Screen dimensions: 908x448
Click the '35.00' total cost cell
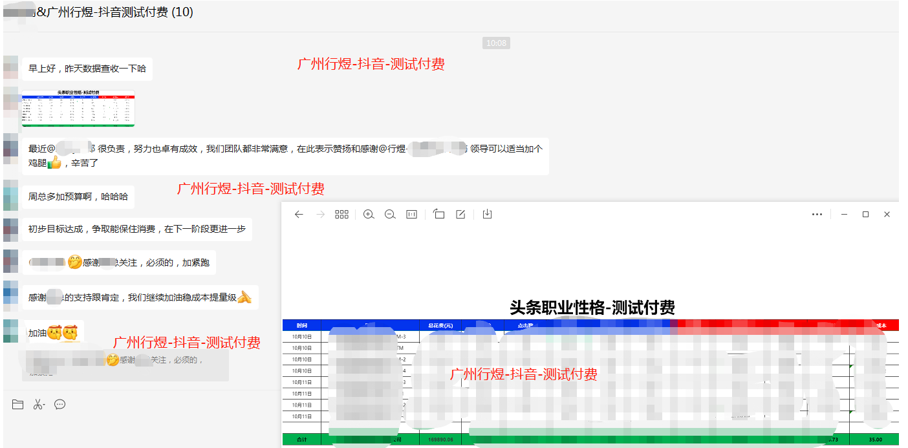(874, 440)
